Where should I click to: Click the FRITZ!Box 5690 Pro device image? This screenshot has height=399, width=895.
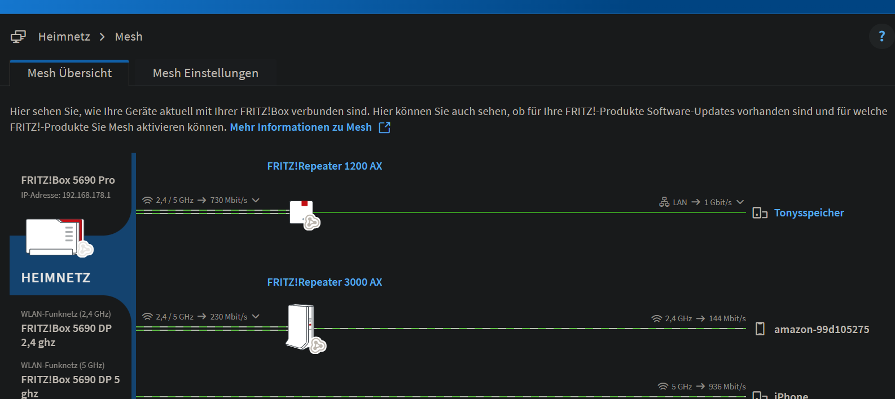click(60, 237)
